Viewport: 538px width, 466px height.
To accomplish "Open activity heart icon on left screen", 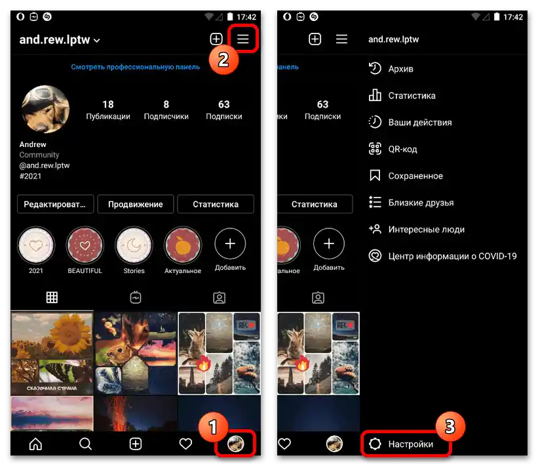I will click(x=185, y=444).
